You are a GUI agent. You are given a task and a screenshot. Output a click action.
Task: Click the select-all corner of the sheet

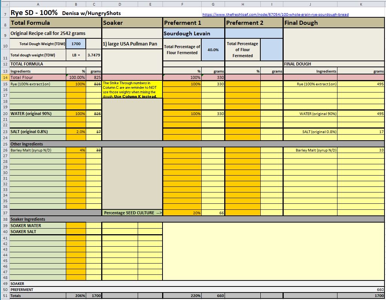5,4
